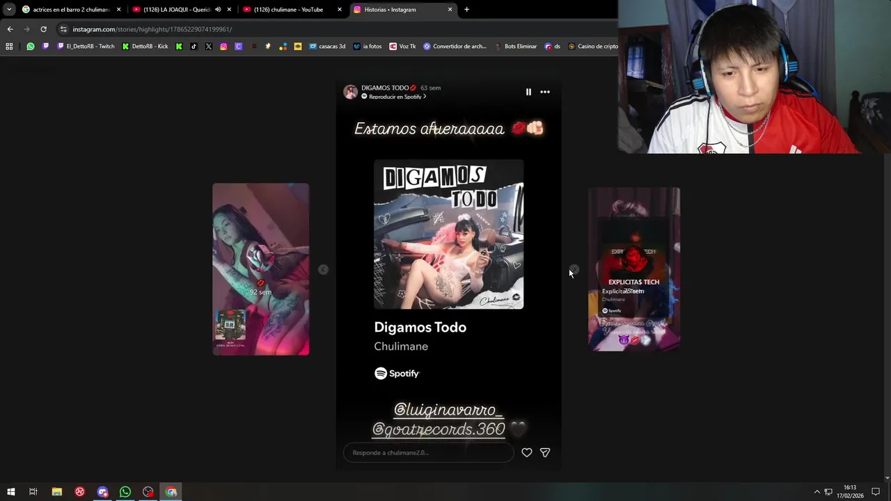
Task: Open the story three-dots options menu
Action: [545, 92]
